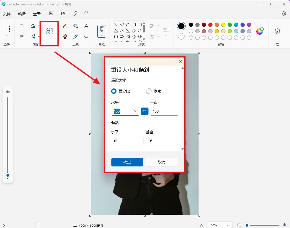290x228 pixels.
Task: Click the horizontal skew 0° field
Action: click(x=127, y=141)
